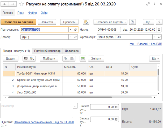
Task: Click the Знижка руч. Σ value field
Action: [102, 119]
